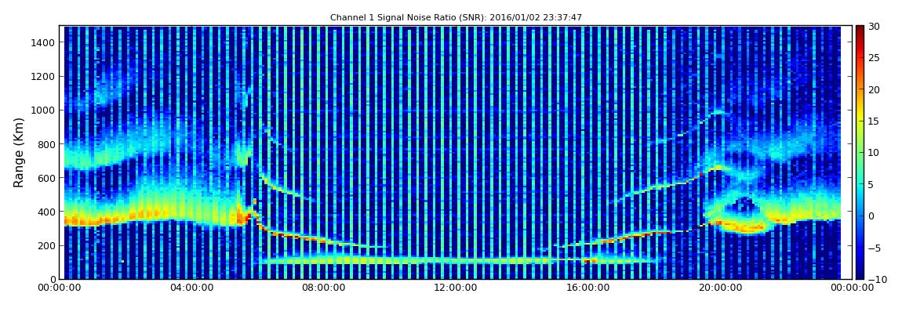Click colorbar tick label 30
The width and height of the screenshot is (902, 319).
pyautogui.click(x=875, y=27)
